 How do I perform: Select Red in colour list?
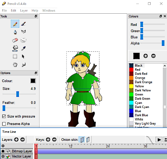coord(137,70)
